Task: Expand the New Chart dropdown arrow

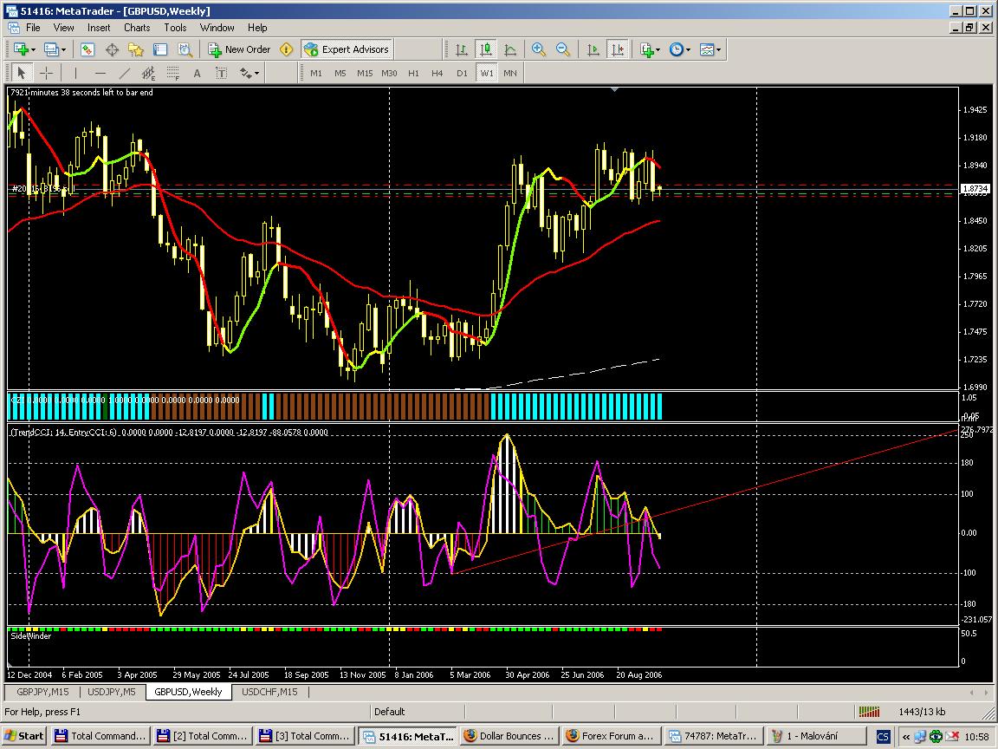Action: [32, 49]
